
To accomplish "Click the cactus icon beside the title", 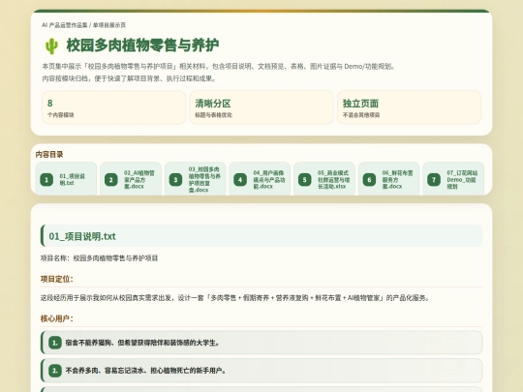I will [x=51, y=45].
